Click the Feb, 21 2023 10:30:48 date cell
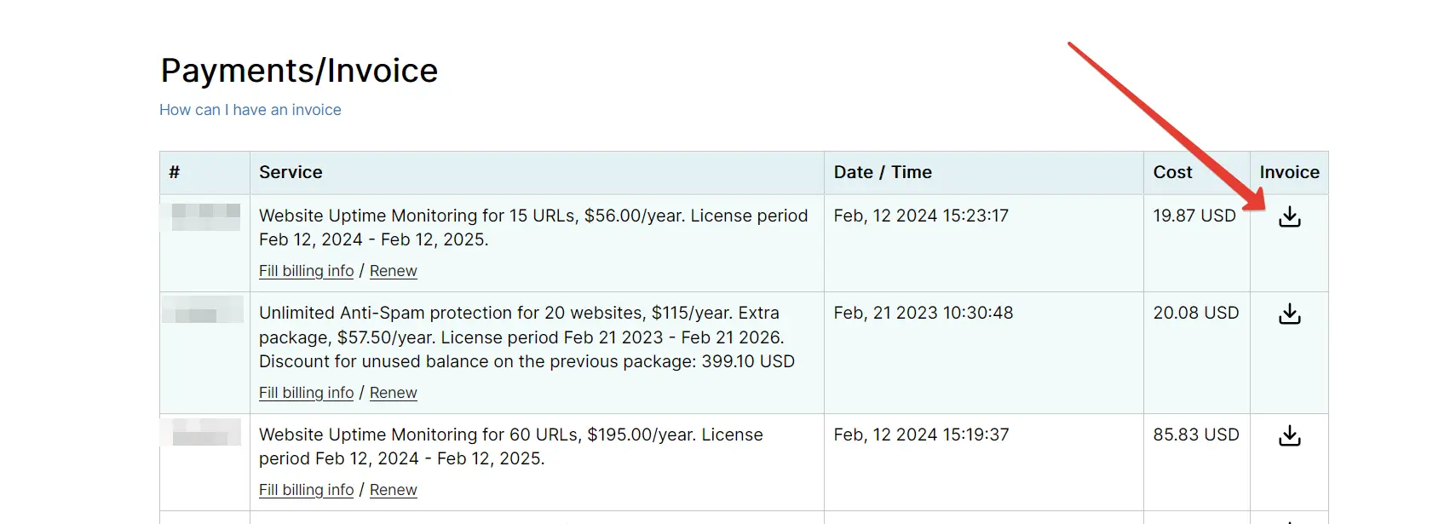Image resolution: width=1433 pixels, height=524 pixels. point(924,313)
